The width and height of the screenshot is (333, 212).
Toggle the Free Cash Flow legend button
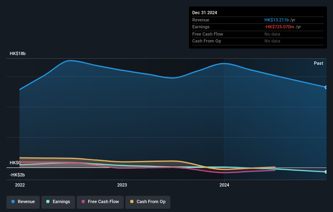[x=100, y=202]
